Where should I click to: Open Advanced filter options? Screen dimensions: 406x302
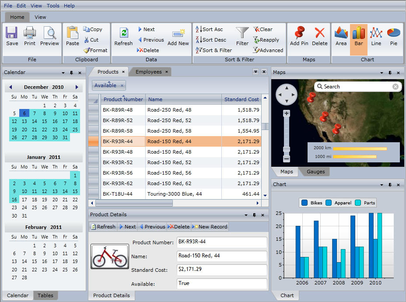pos(268,50)
